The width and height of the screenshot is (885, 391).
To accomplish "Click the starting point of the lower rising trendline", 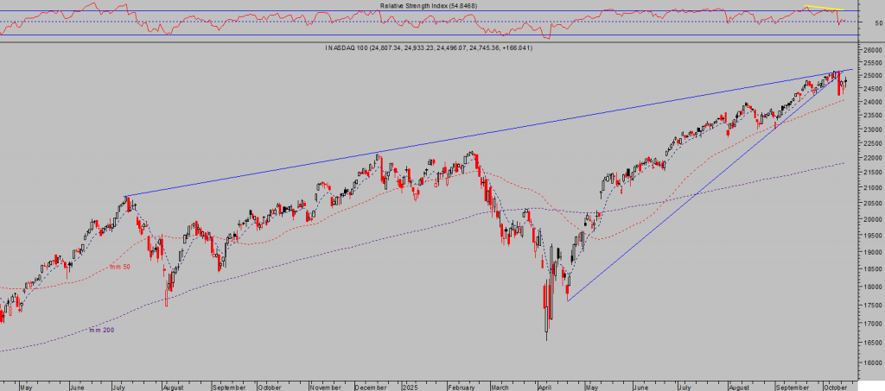I will point(568,300).
